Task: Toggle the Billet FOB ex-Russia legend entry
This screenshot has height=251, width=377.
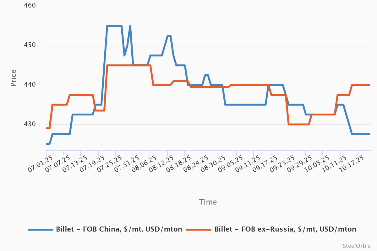Action: coord(285,229)
